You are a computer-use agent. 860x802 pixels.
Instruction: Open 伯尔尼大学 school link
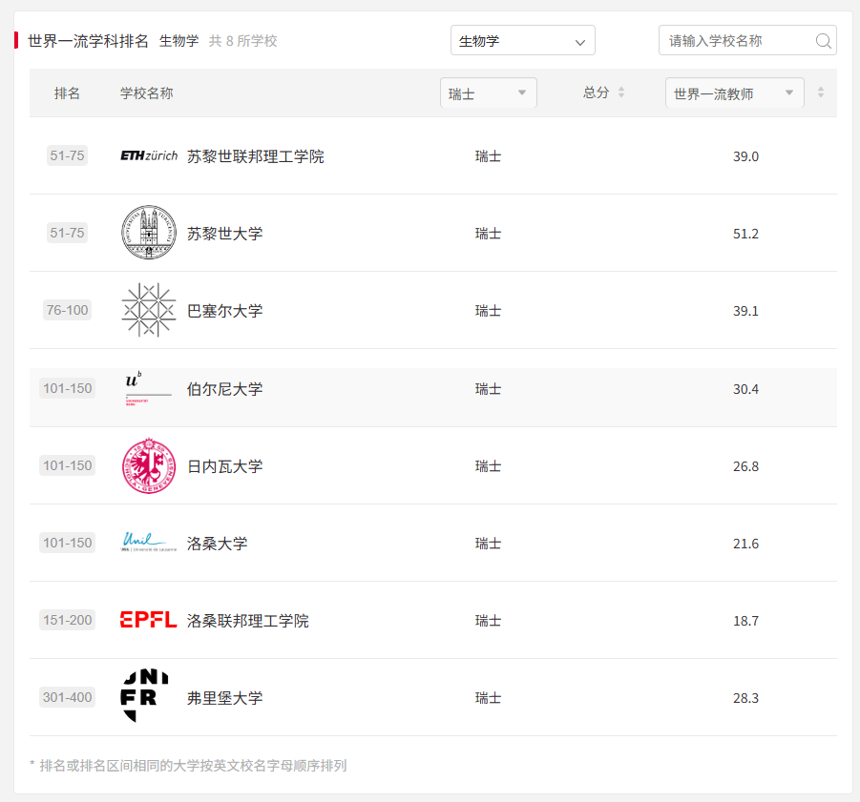[x=225, y=389]
